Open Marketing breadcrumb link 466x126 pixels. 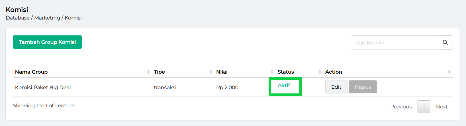pos(47,18)
